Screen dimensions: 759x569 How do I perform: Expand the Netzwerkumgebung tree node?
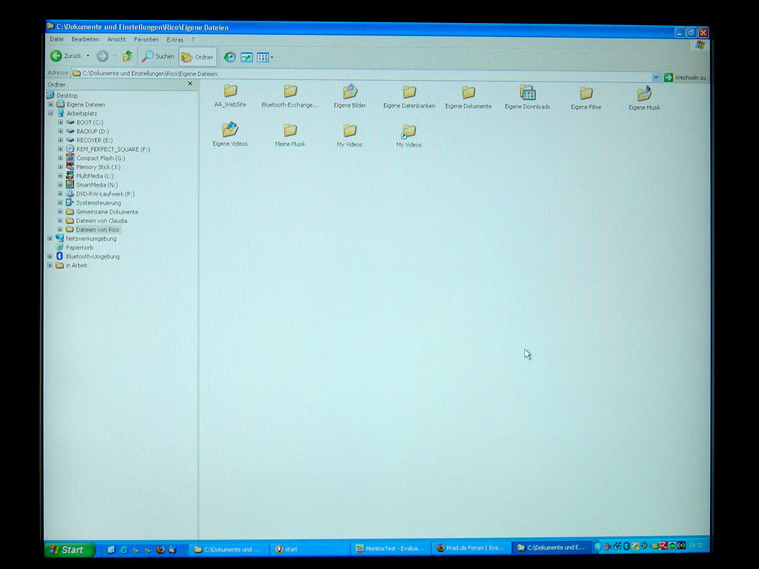(x=50, y=239)
